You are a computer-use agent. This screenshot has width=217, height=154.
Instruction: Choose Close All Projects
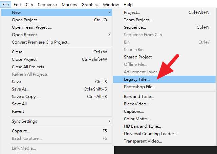28,67
